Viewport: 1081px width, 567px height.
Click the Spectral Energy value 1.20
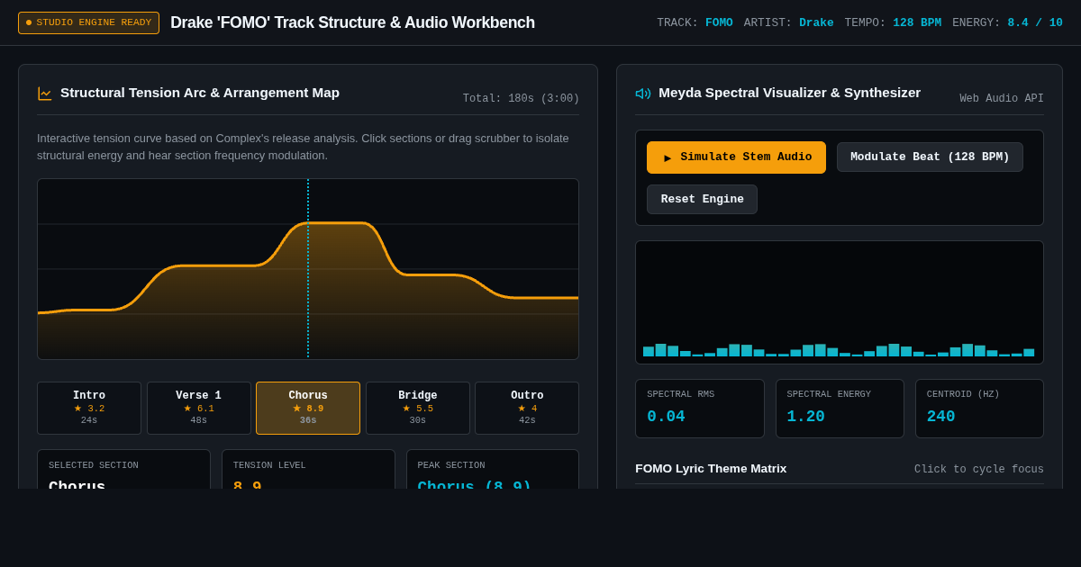click(805, 417)
